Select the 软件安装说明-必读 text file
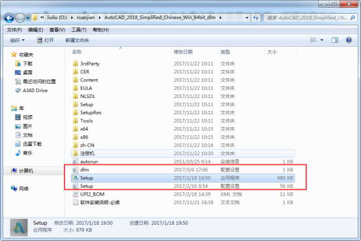The image size is (361, 241). [x=183, y=203]
